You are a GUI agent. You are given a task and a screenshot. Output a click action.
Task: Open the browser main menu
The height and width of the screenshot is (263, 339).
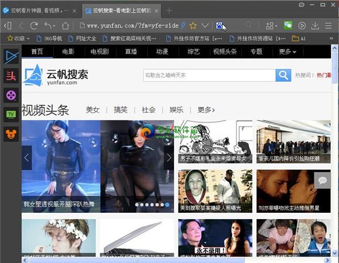coord(328,26)
